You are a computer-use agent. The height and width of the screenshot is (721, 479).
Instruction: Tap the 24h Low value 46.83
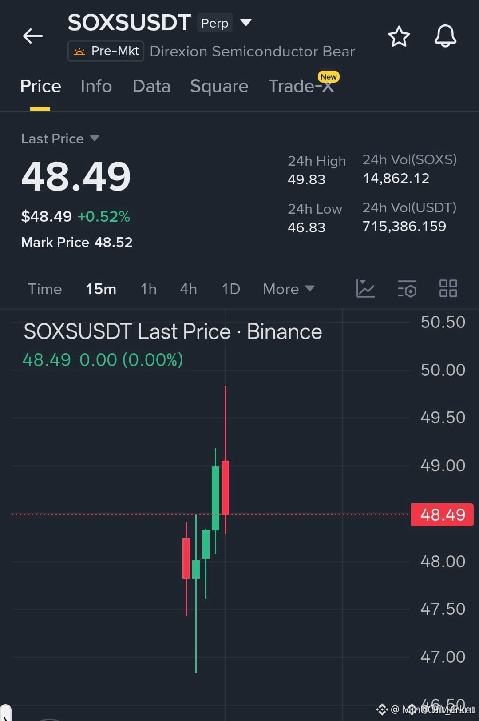tap(306, 227)
